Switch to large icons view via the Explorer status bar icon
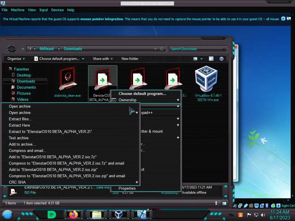Screen dimensions: 295x221 224,203
